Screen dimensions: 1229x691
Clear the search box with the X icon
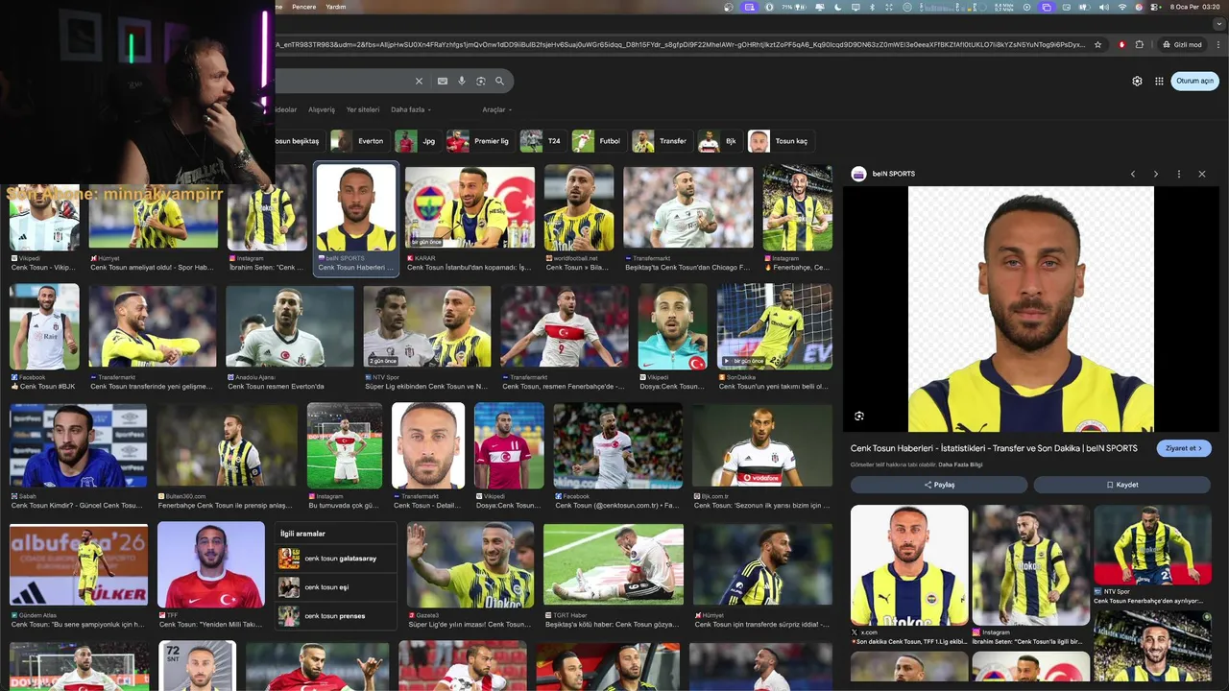click(419, 82)
